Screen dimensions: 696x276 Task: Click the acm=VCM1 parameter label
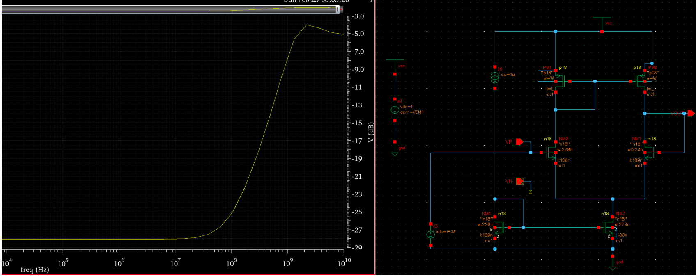[412, 112]
